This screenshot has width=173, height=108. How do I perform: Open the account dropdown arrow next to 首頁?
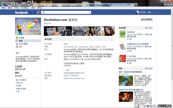coord(154,13)
